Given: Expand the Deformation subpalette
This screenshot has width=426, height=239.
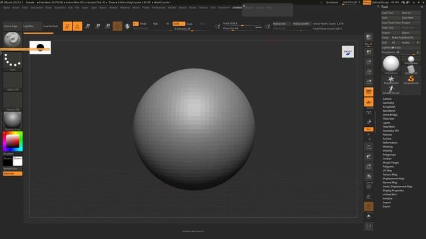Looking at the screenshot, I should point(390,143).
